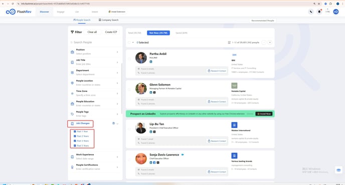Image resolution: width=345 pixels, height=185 pixels.
Task: Click Research Contact for Partha Anbil
Action: tap(217, 71)
